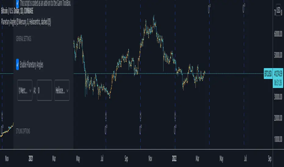Select the 0° label on the April 2022 line
The height and width of the screenshot is (167, 284).
(210, 9)
